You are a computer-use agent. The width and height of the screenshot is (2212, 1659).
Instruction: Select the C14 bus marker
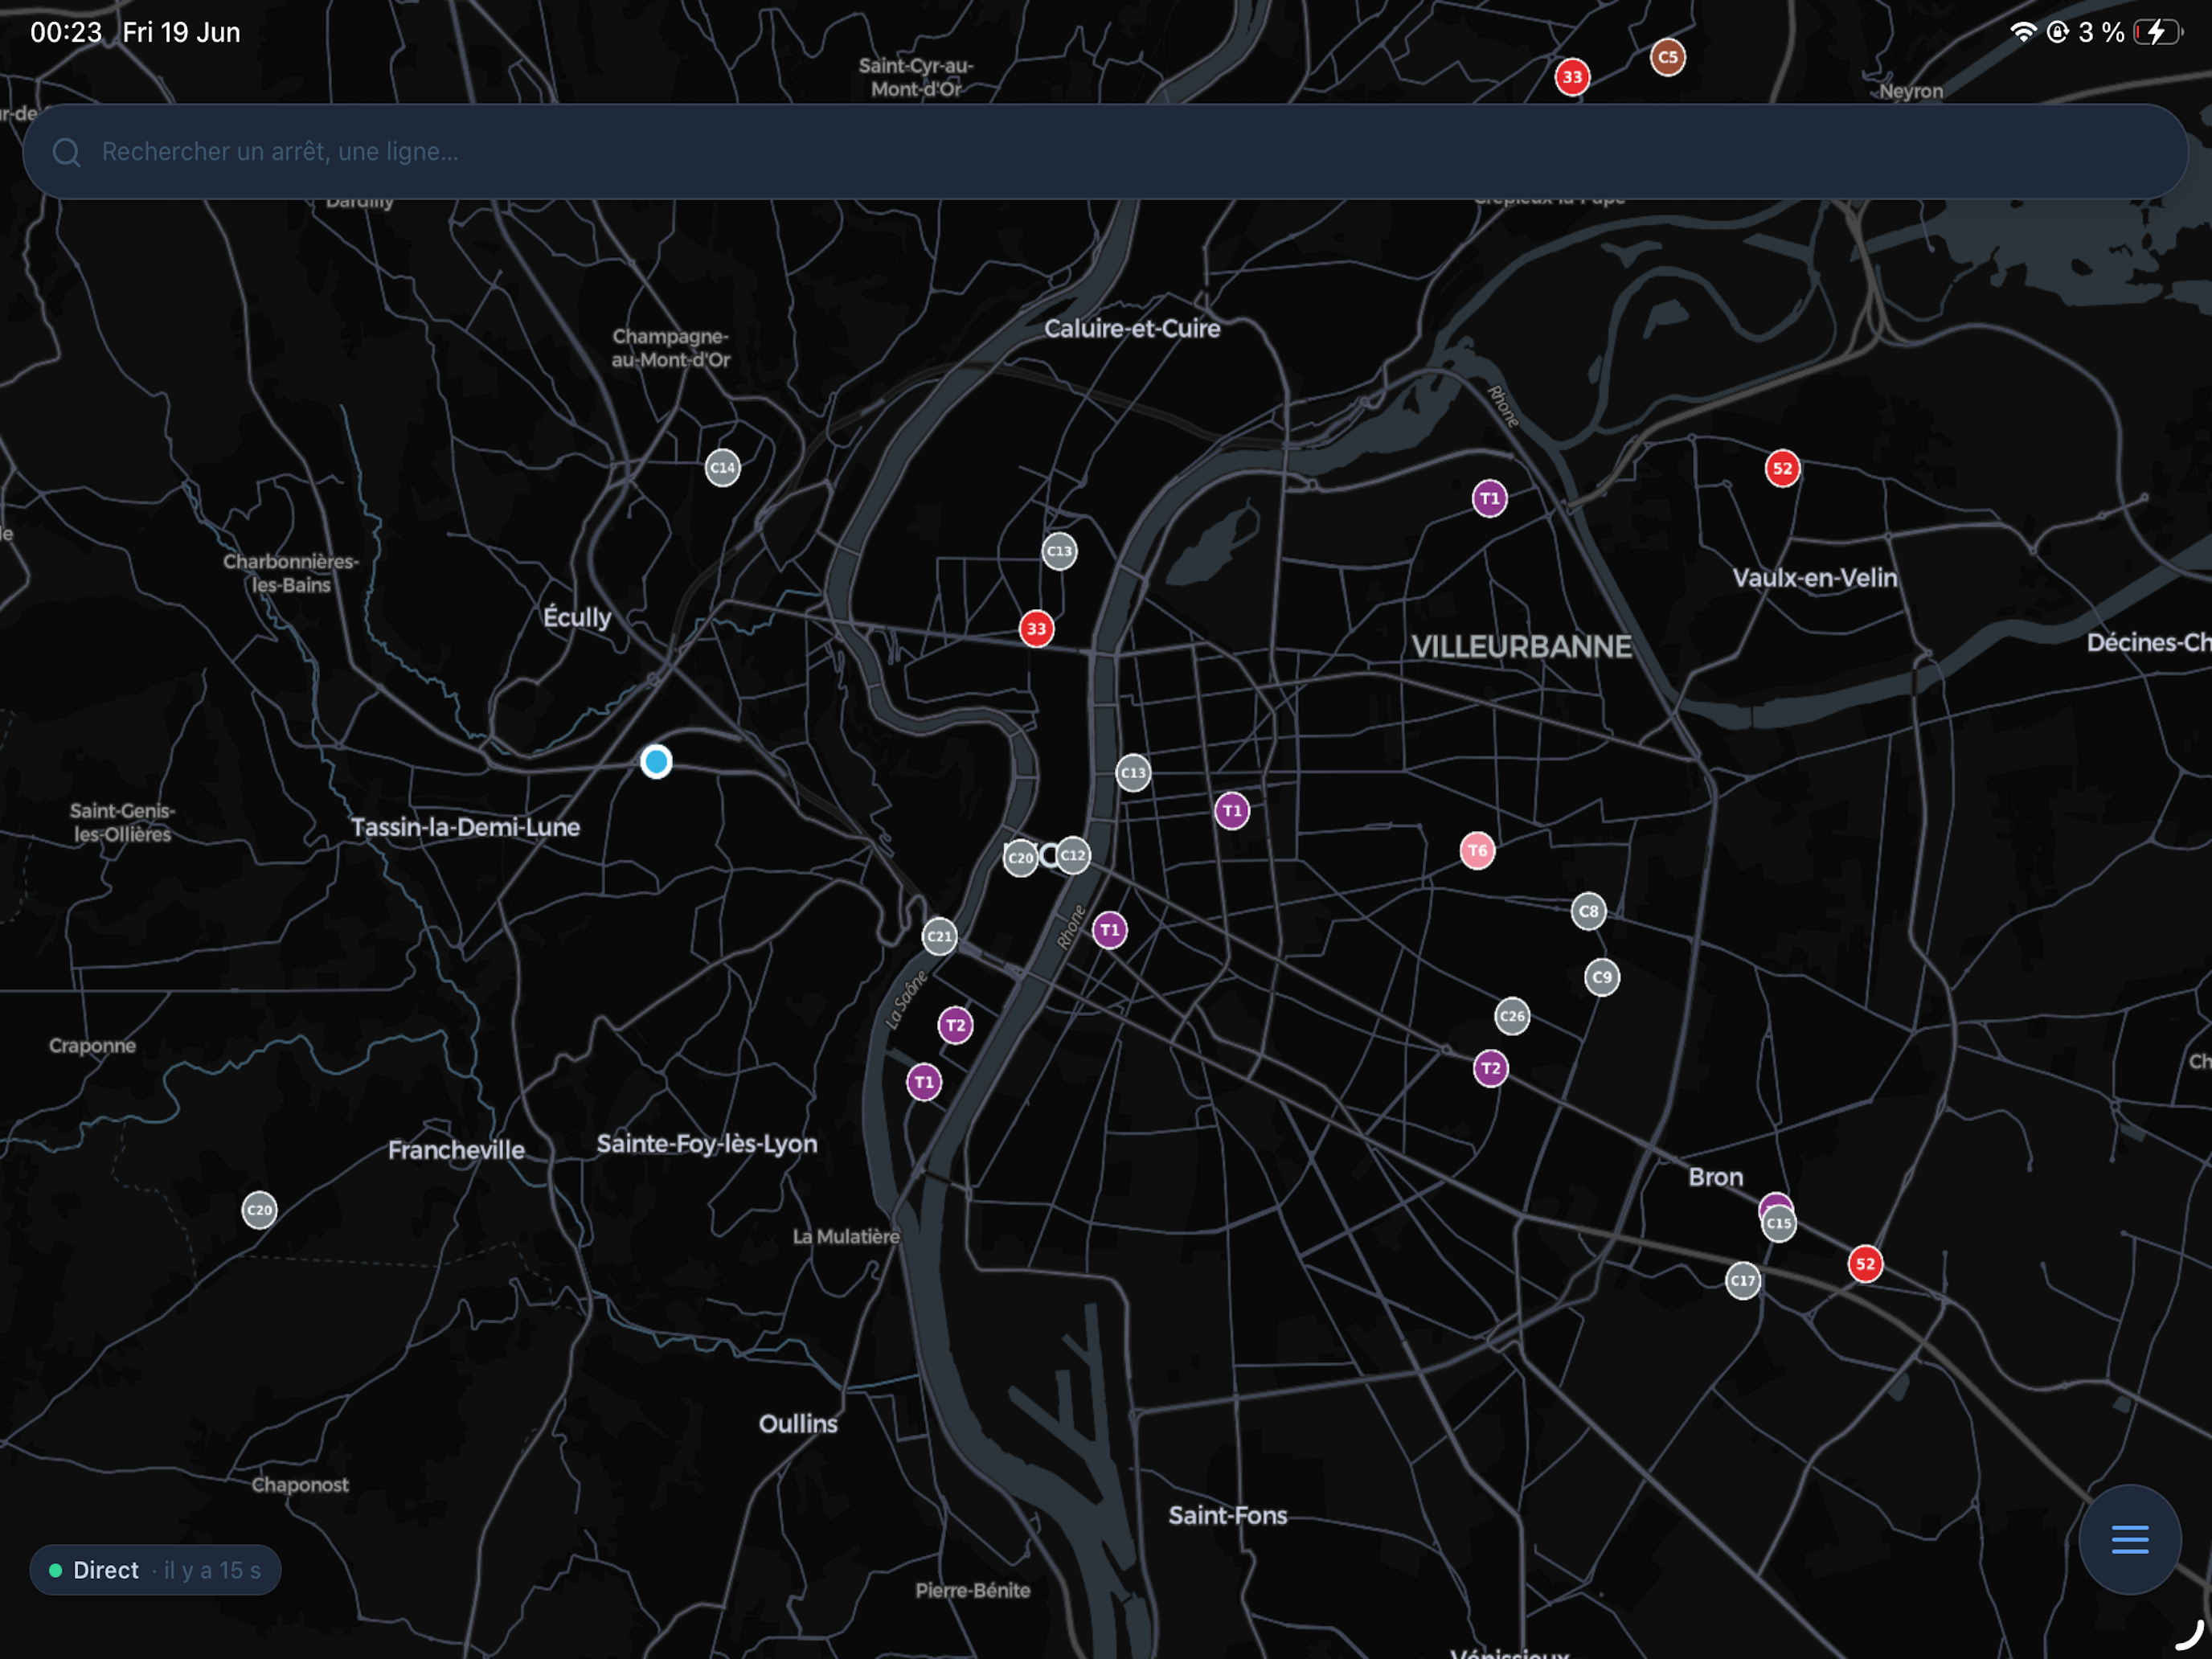coord(722,467)
